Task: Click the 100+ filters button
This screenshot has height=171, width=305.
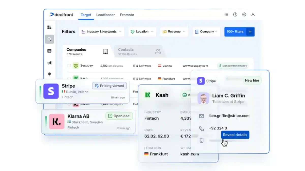Action: [239, 32]
